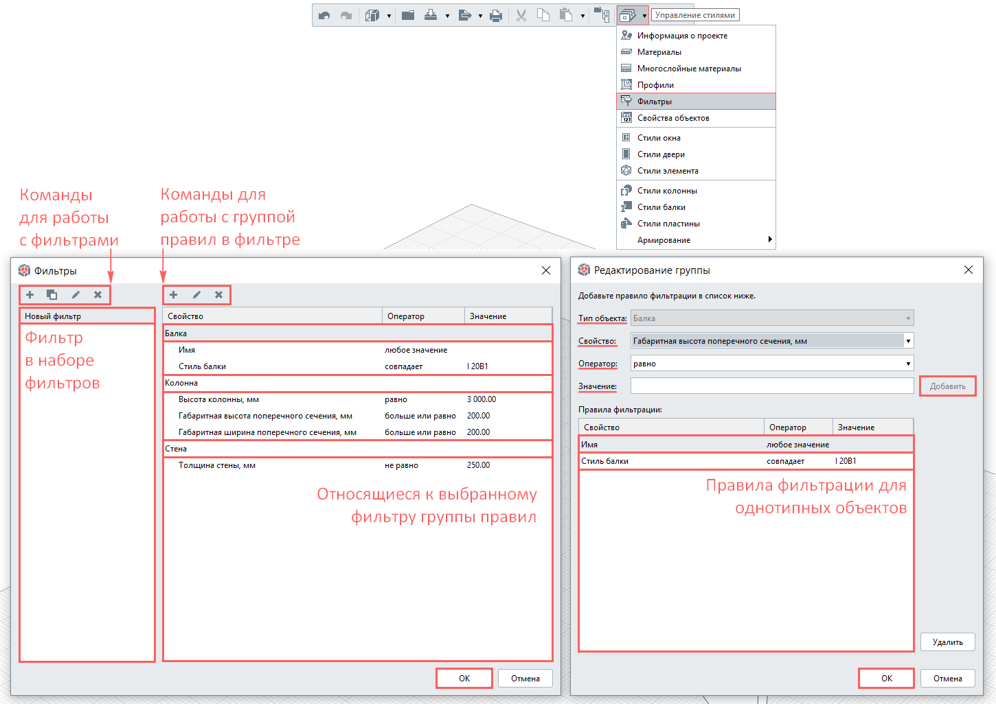Select Стили элемента menu item
This screenshot has width=996, height=704.
696,171
